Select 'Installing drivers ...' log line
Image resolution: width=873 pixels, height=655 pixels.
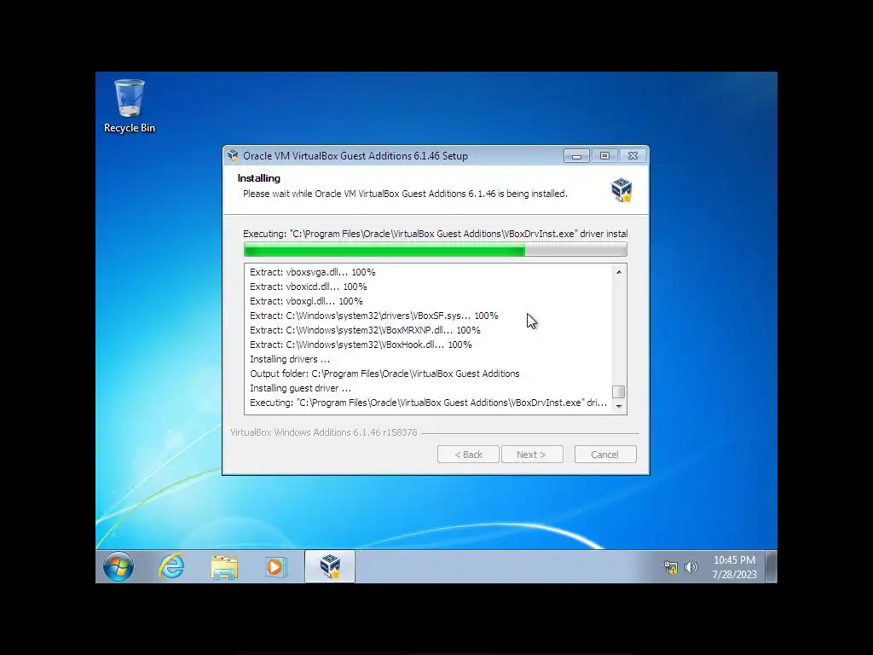click(x=290, y=359)
